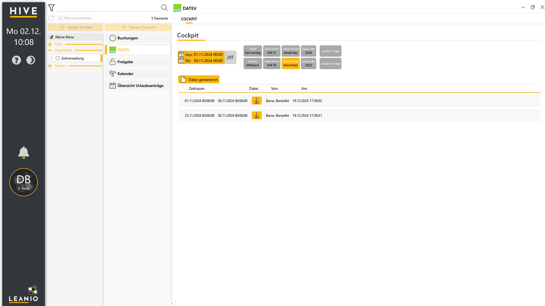Download the 01.11.2024 period file
The width and height of the screenshot is (545, 306).
click(257, 101)
